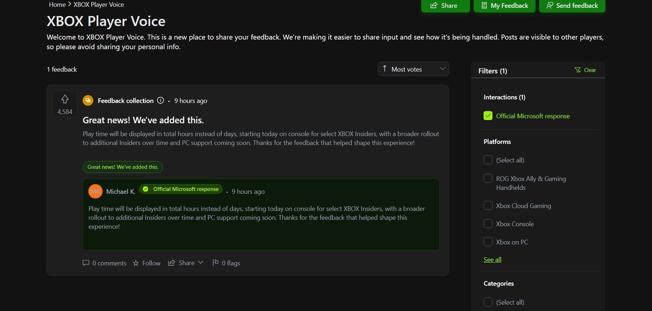Click the flag icon for 0 flags

pos(216,263)
